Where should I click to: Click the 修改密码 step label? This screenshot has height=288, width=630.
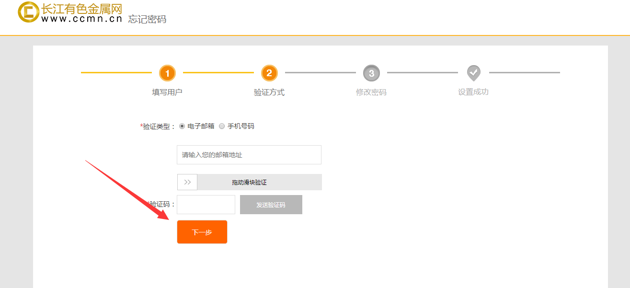(x=371, y=92)
